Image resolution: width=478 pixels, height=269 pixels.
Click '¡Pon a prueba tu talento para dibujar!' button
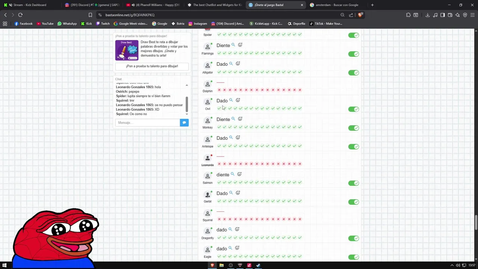152,66
